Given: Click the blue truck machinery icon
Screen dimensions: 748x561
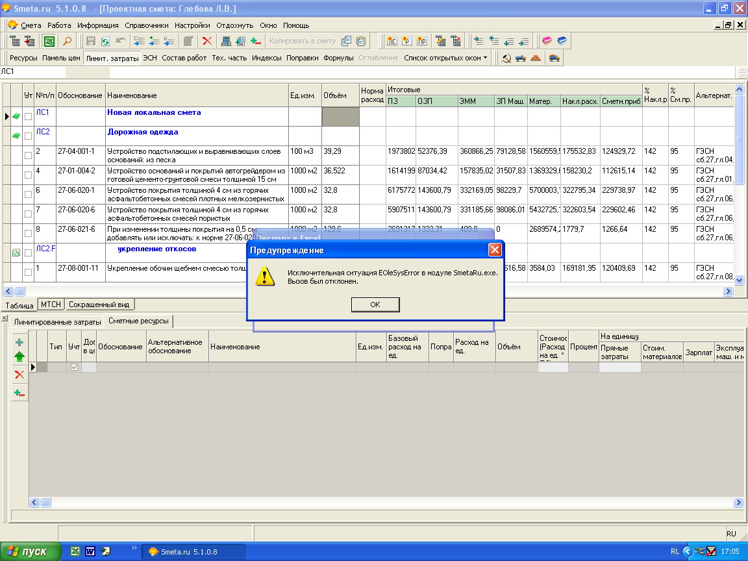Looking at the screenshot, I should 521,58.
